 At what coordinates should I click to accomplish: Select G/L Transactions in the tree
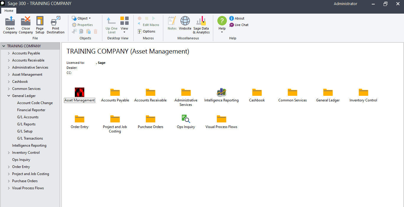pos(30,138)
